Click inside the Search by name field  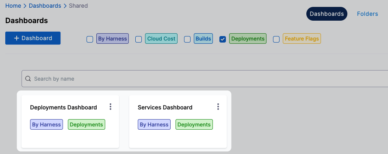[205, 79]
